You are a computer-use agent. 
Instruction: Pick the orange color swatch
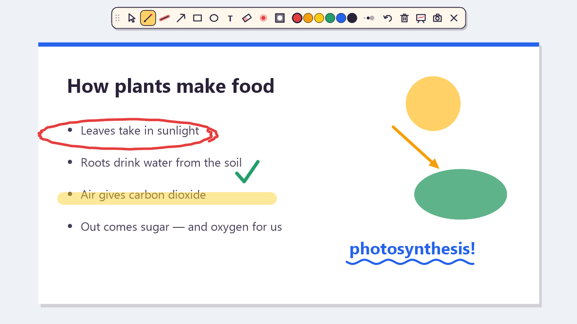(x=308, y=18)
